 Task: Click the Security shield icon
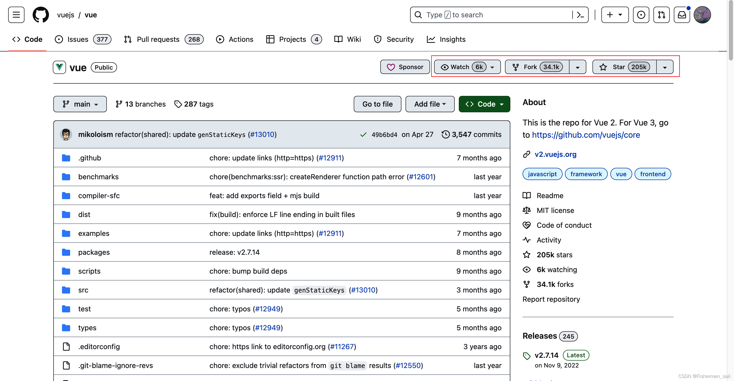coord(378,39)
